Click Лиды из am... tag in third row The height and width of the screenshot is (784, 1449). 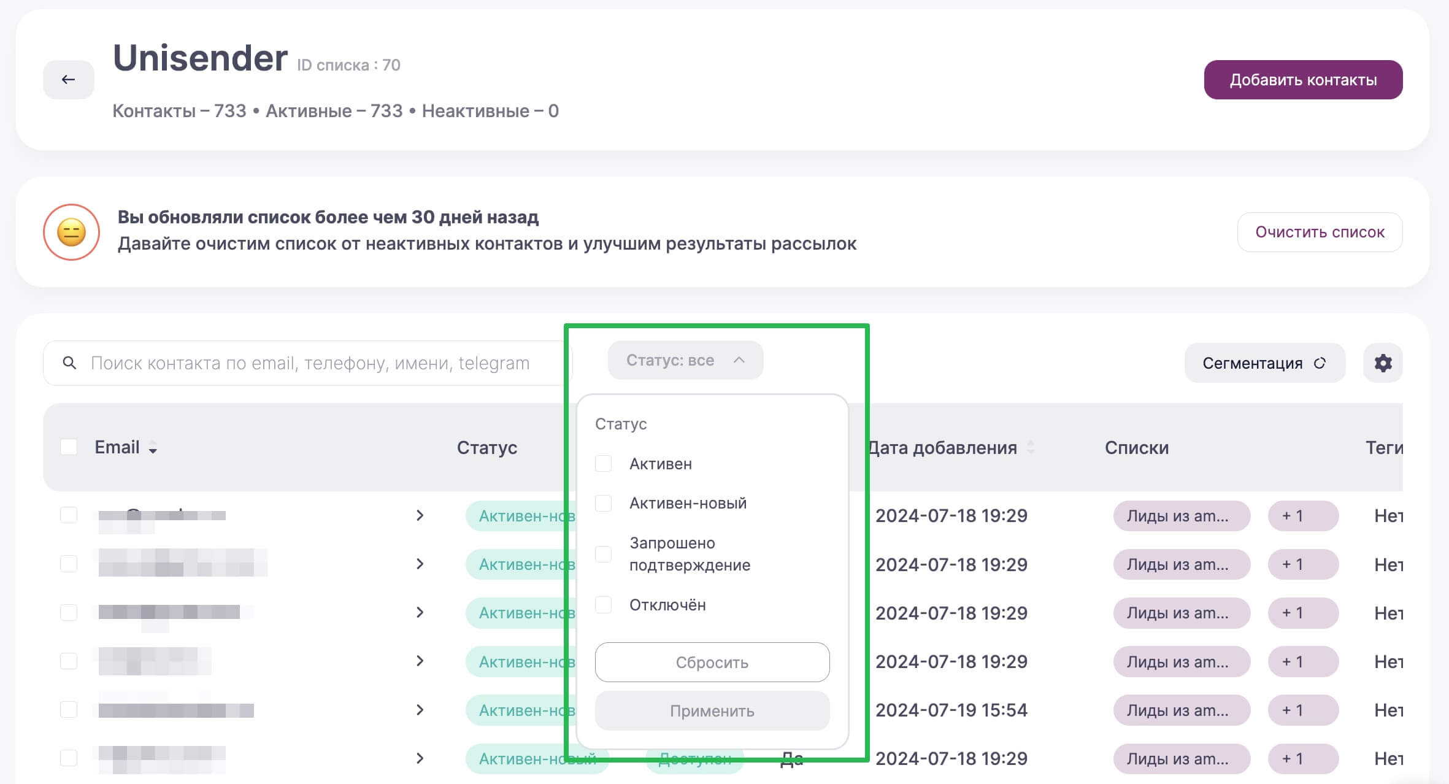[x=1182, y=613]
